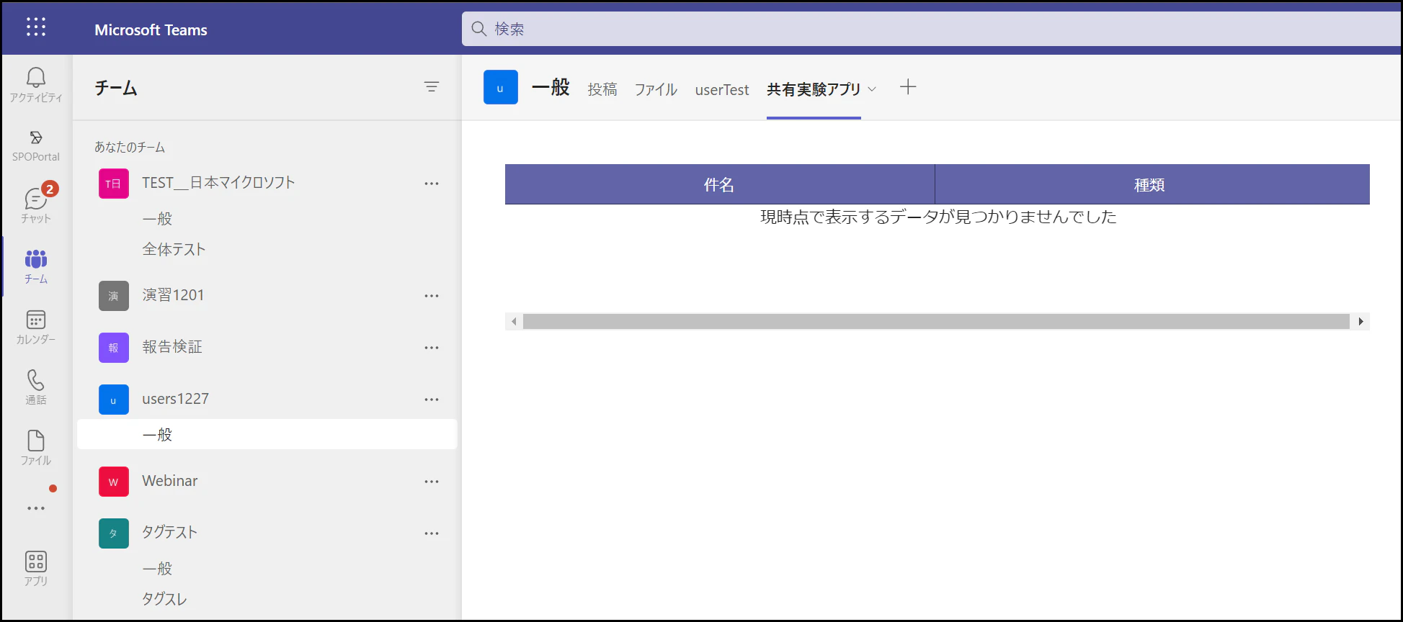1403x622 pixels.
Task: Click the 種類 column header
Action: click(1152, 184)
